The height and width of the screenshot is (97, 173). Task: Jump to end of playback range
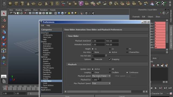(x=170, y=88)
